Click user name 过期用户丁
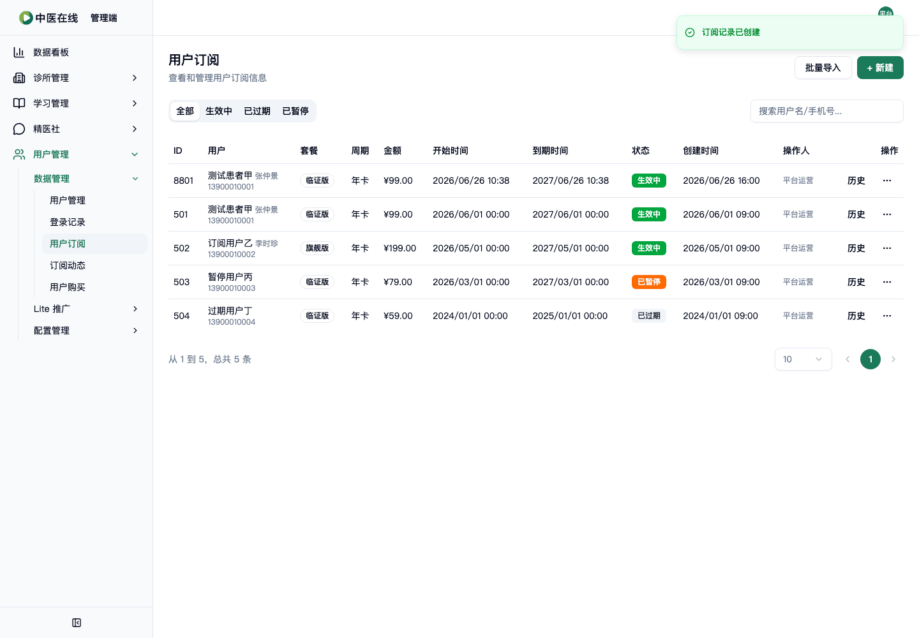This screenshot has width=919, height=638. (230, 311)
